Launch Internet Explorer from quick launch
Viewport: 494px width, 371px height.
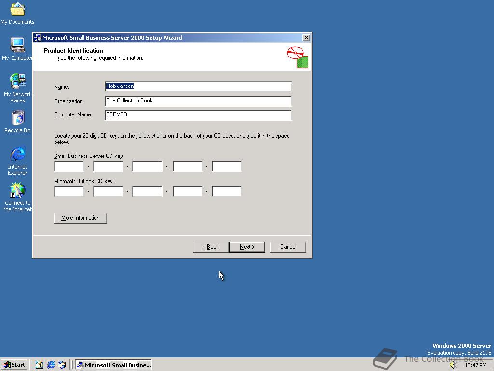51,365
